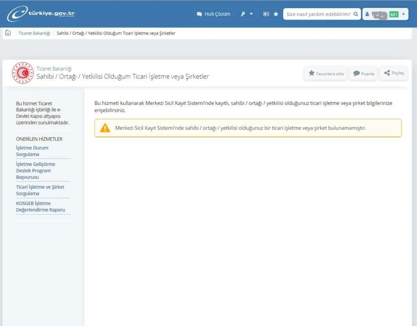Open the key (wrench) tools dropdown

coord(246,14)
